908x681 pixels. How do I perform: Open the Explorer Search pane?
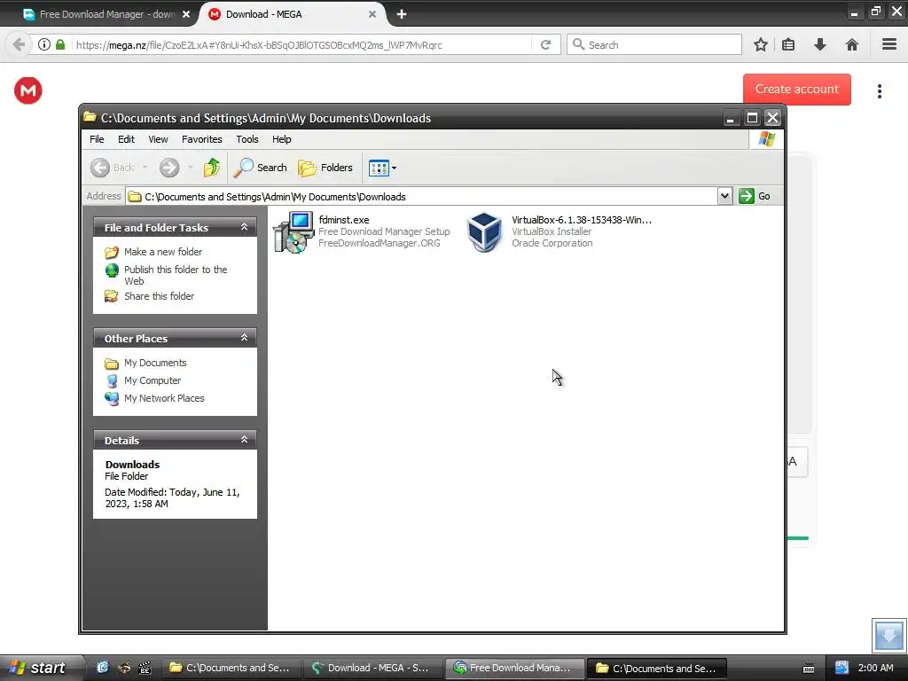tap(260, 168)
